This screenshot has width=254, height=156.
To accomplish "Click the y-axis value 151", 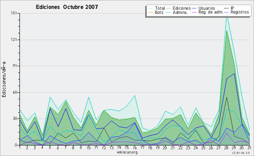I will [x=14, y=13].
